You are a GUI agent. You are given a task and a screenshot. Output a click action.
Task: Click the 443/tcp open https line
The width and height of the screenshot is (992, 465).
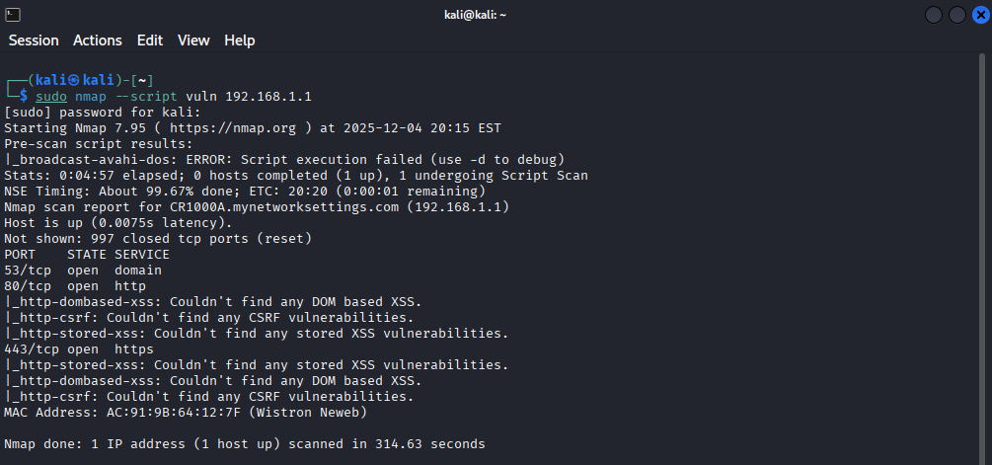[x=79, y=349]
